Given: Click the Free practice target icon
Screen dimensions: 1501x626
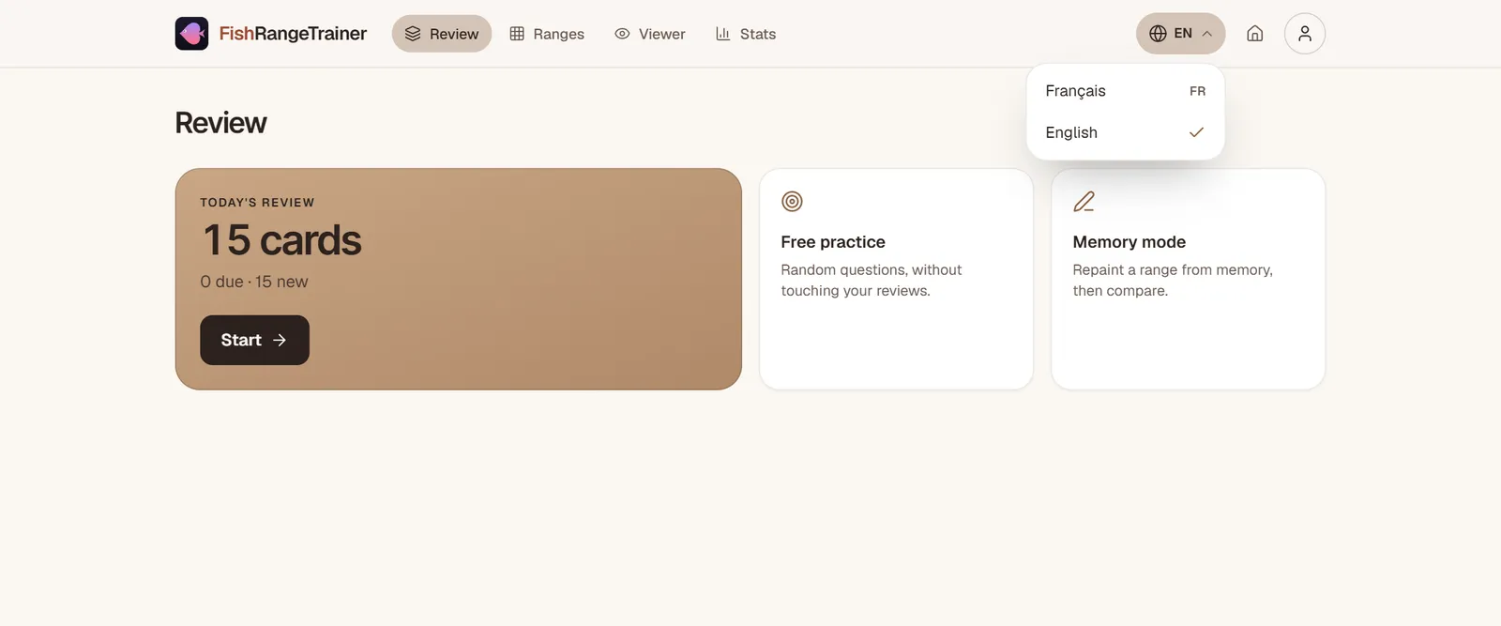Looking at the screenshot, I should tap(792, 202).
